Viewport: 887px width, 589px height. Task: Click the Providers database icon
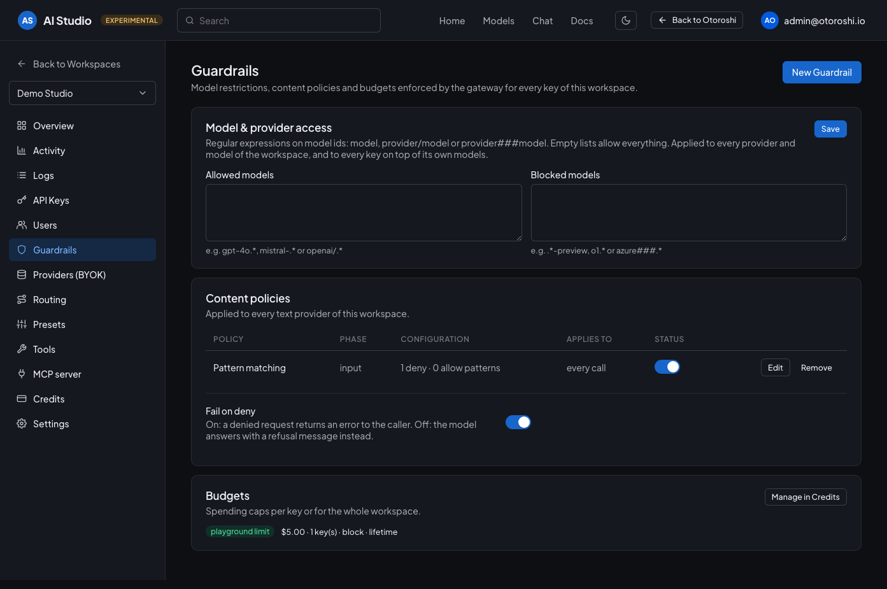click(22, 274)
